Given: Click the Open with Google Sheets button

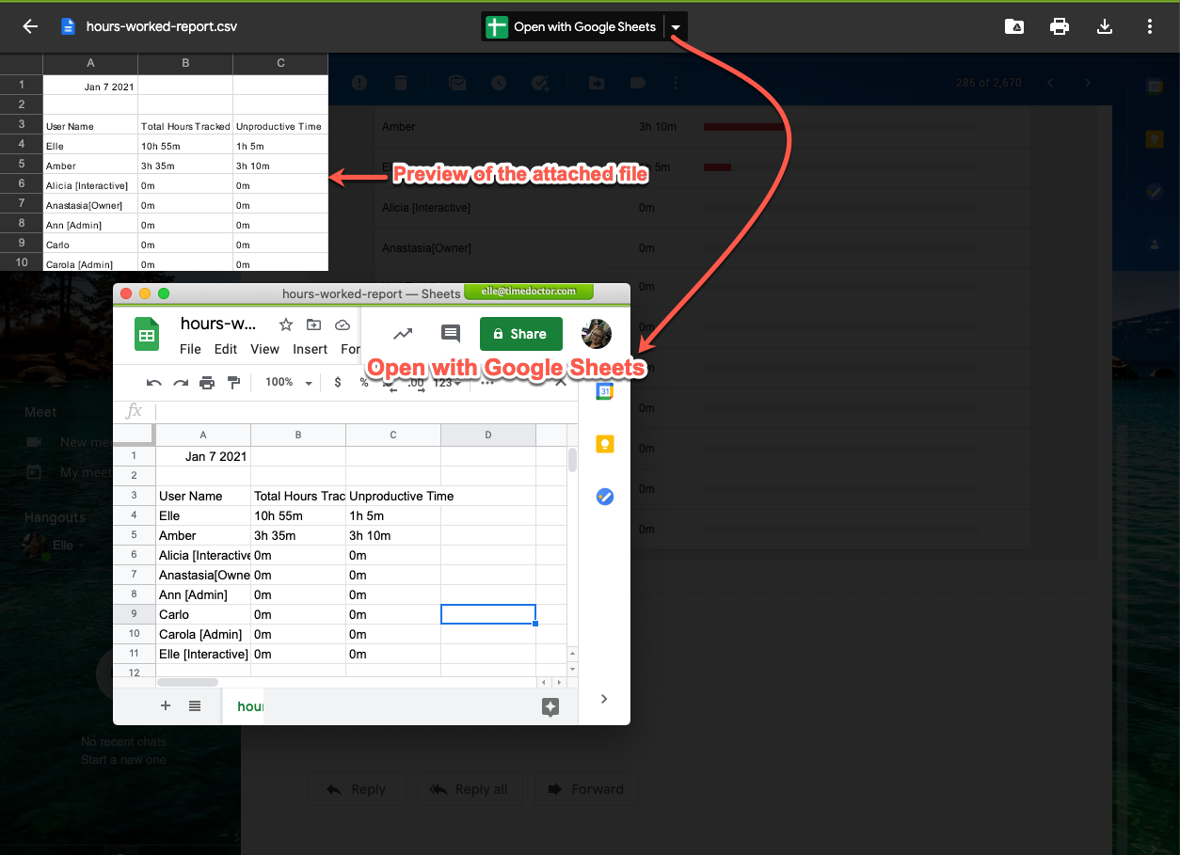Looking at the screenshot, I should point(572,26).
